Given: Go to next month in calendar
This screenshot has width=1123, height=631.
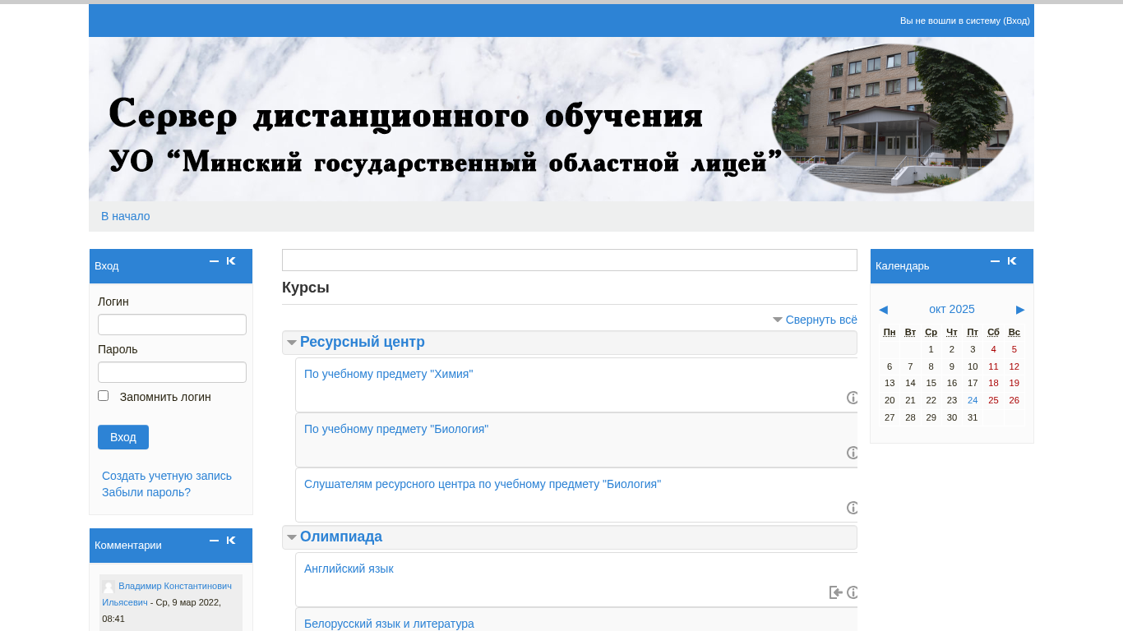Looking at the screenshot, I should click(x=1020, y=310).
